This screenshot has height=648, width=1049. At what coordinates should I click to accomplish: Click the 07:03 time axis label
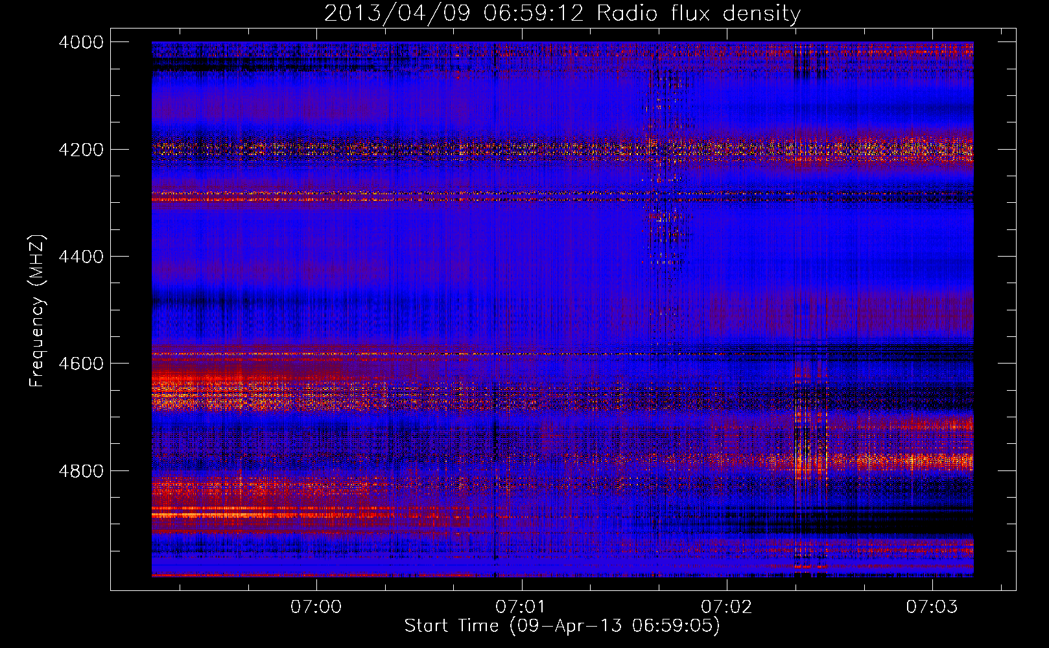(932, 607)
